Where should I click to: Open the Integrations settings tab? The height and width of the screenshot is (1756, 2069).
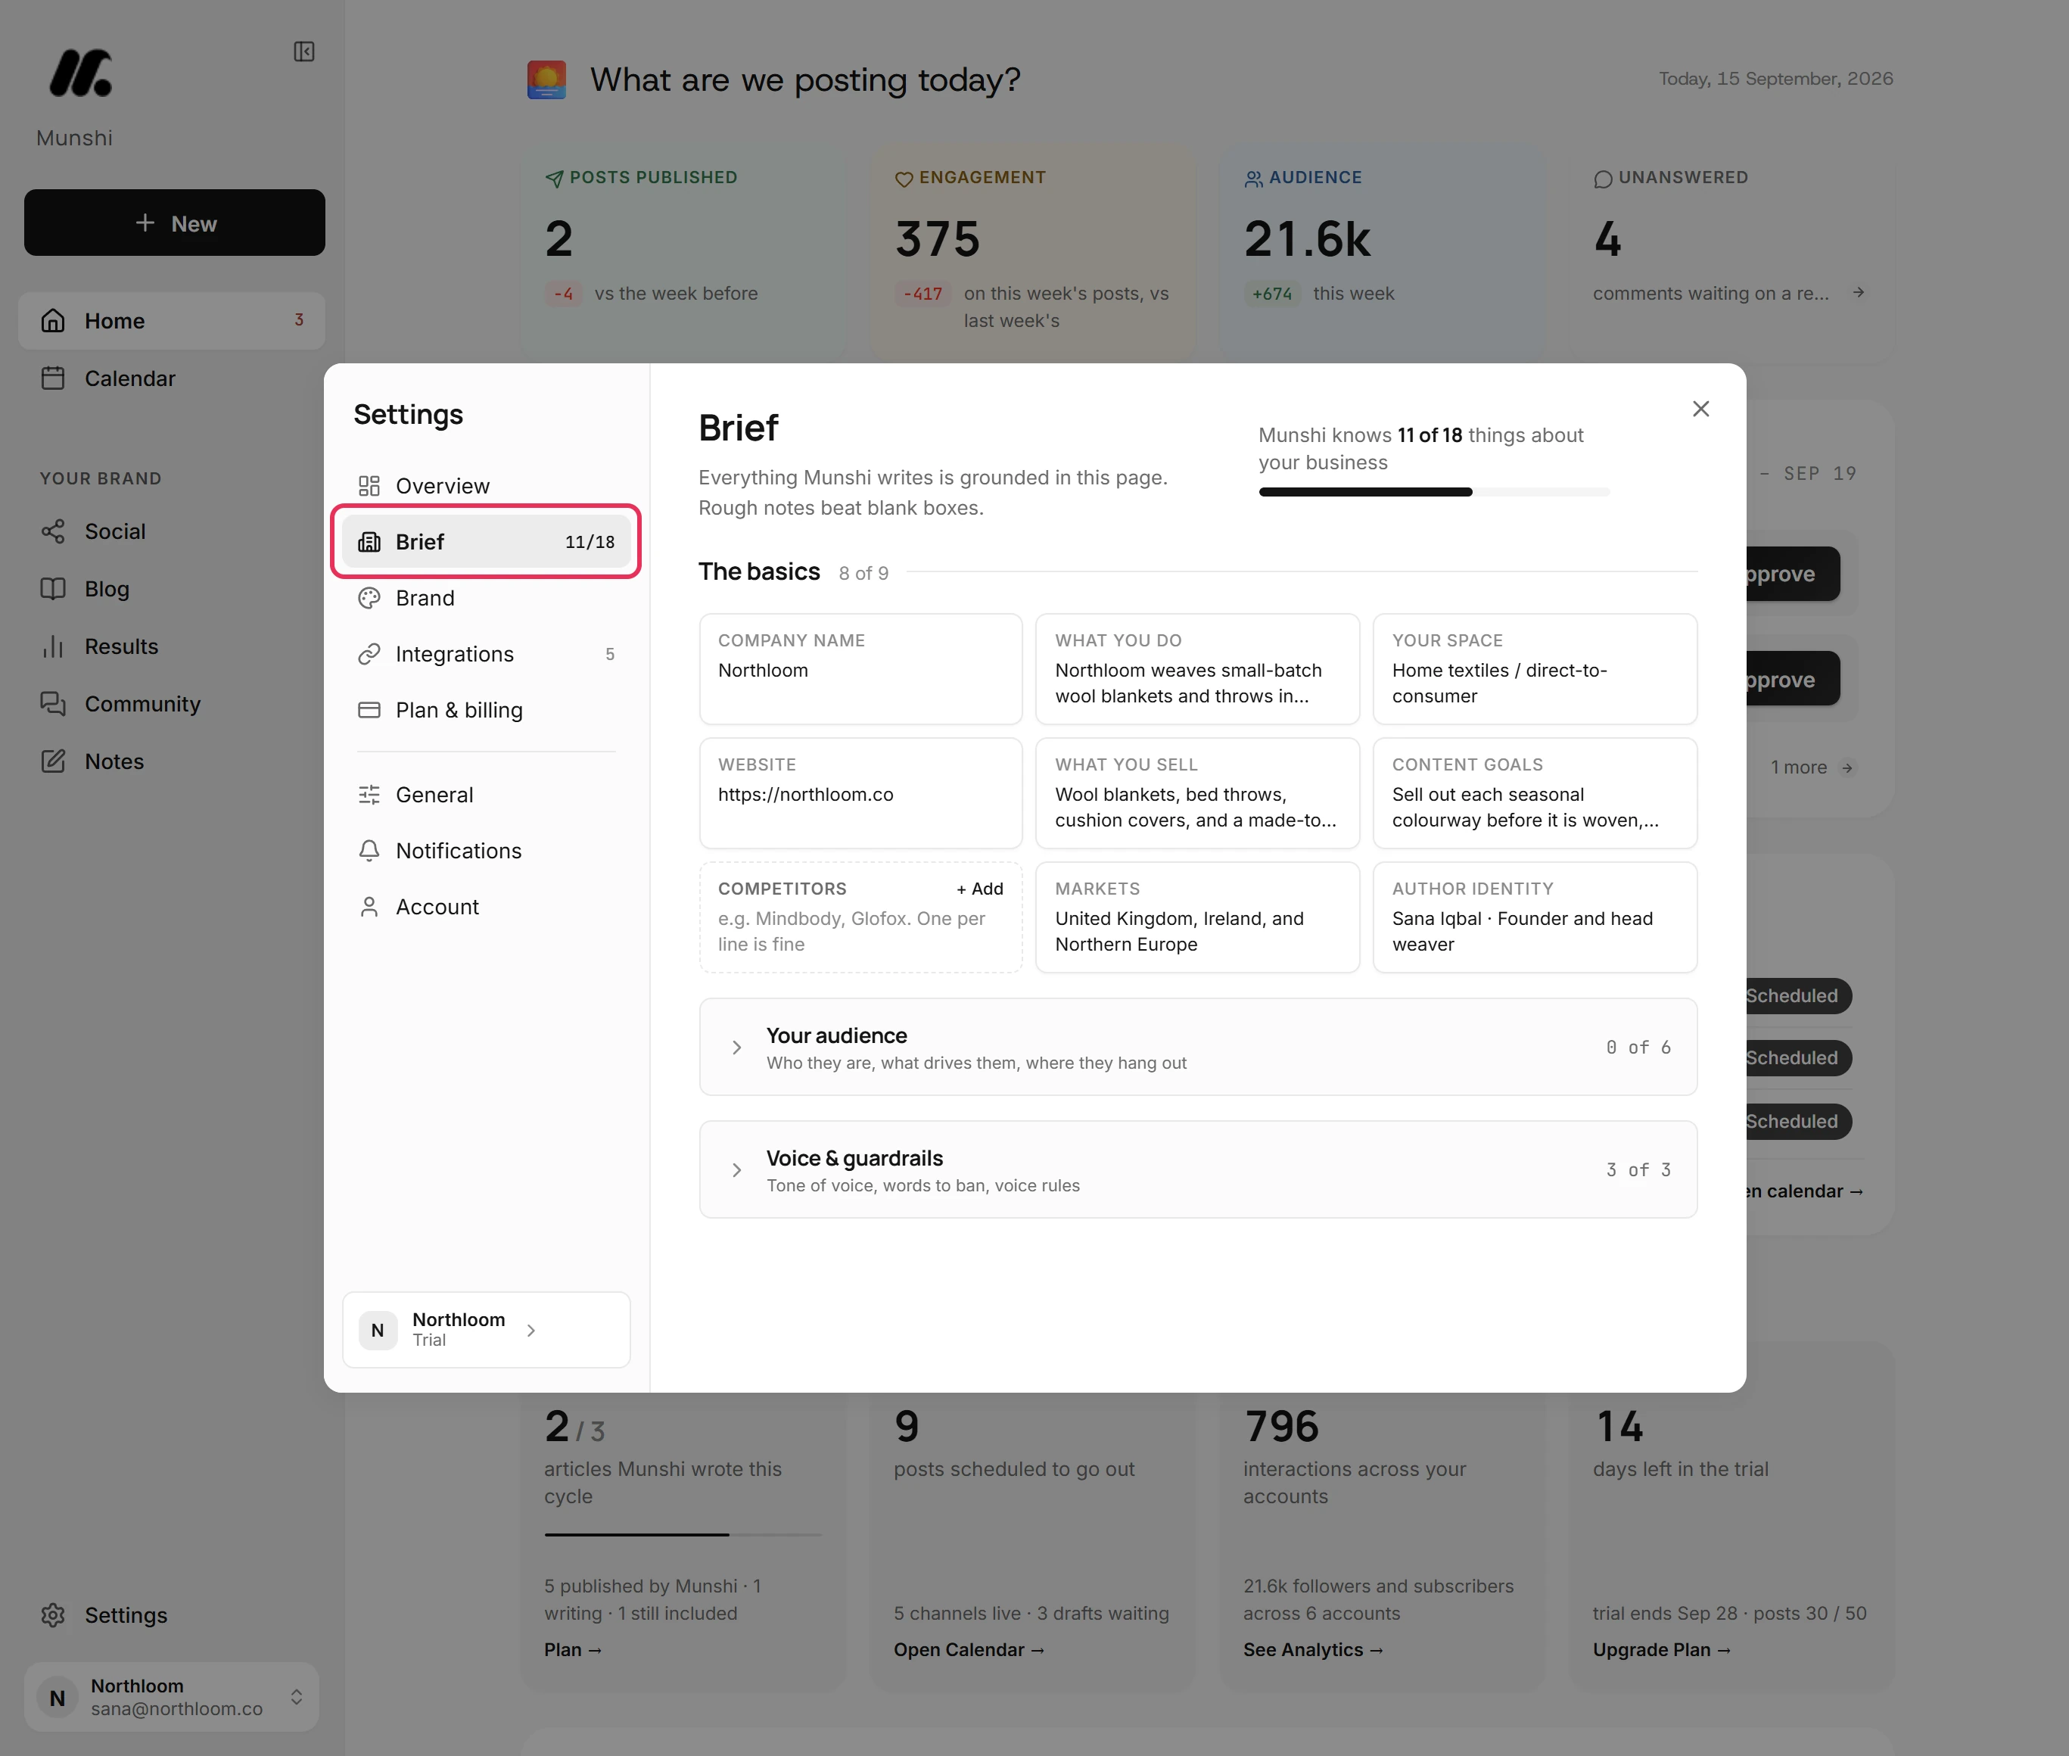(486, 654)
